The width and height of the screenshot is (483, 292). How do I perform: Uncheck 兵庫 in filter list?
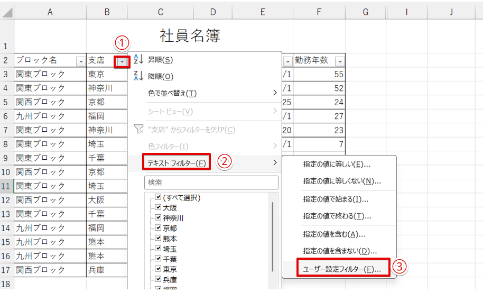click(158, 279)
